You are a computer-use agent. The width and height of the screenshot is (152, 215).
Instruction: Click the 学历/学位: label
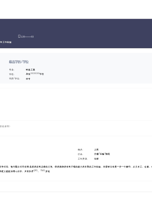(15, 79)
